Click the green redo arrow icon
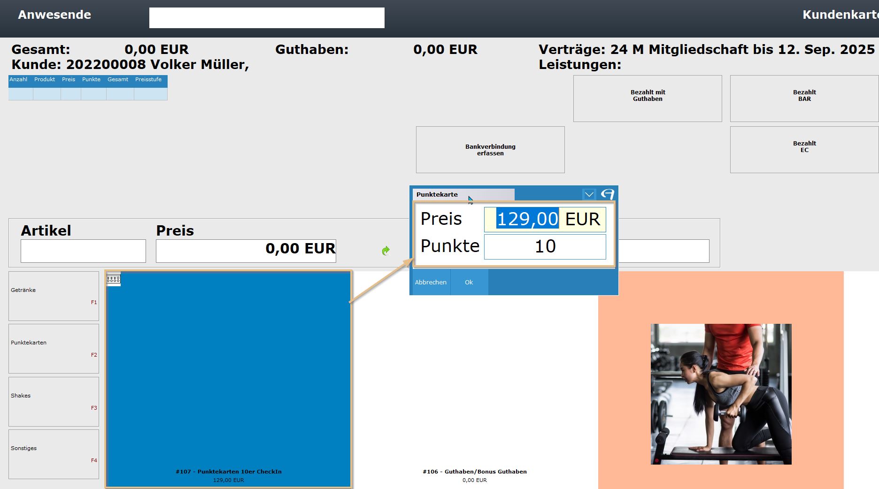Viewport: 879px width, 489px height. point(386,251)
